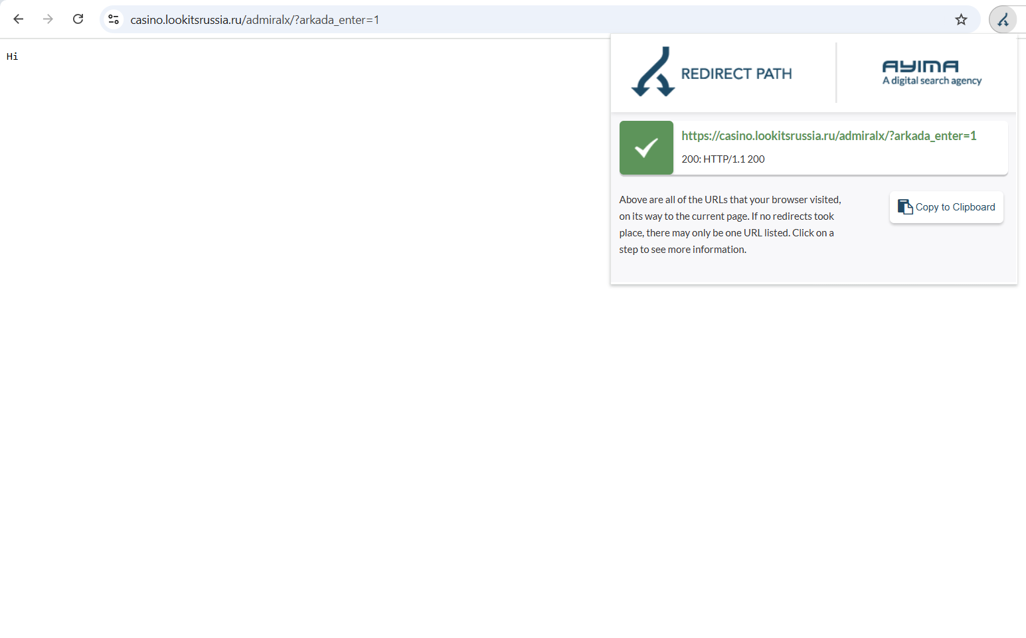
Task: Toggle the Redirect Path extension icon
Action: 1003,20
